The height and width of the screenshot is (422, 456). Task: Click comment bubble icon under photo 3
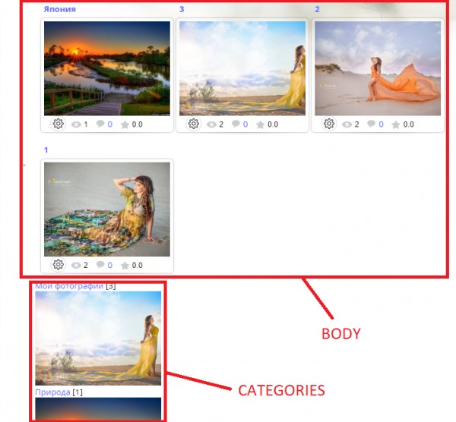pos(236,124)
